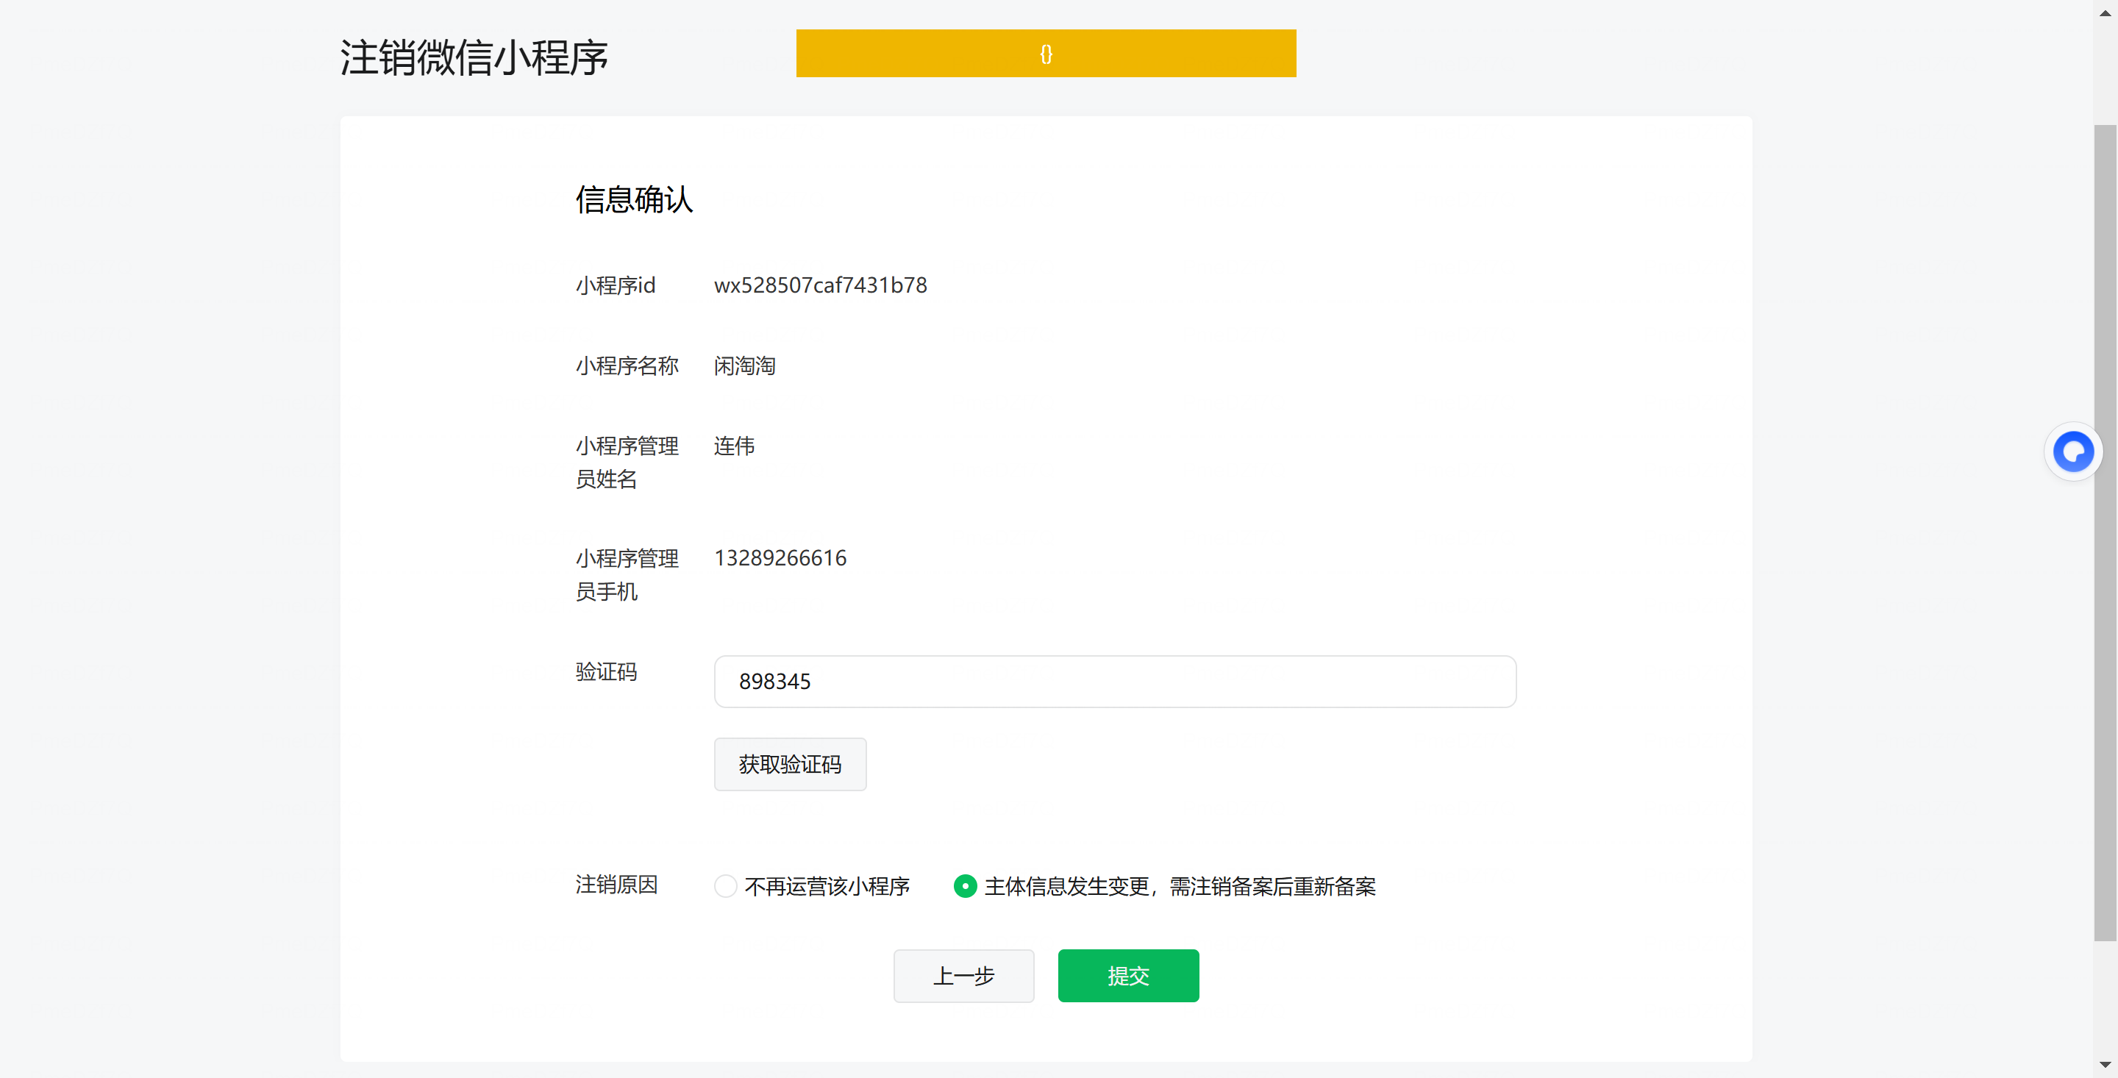Click the 信息确认 section heading
The height and width of the screenshot is (1078, 2118).
[x=634, y=200]
